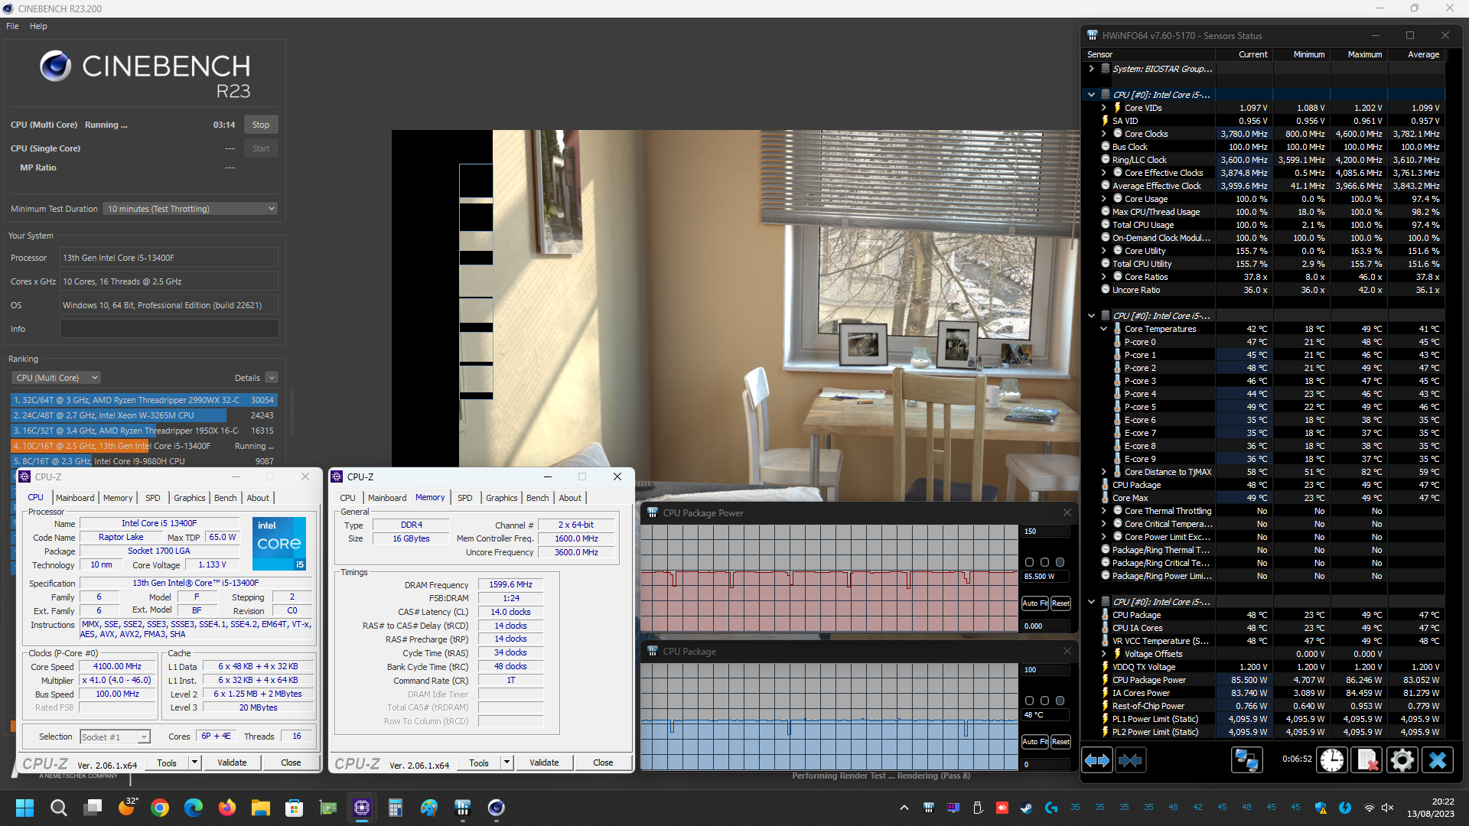The image size is (1469, 826).
Task: Open the Socket #1 selection dropdown
Action: tap(116, 737)
